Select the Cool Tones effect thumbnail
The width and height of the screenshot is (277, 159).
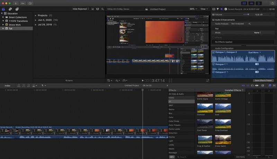[x=205, y=124]
